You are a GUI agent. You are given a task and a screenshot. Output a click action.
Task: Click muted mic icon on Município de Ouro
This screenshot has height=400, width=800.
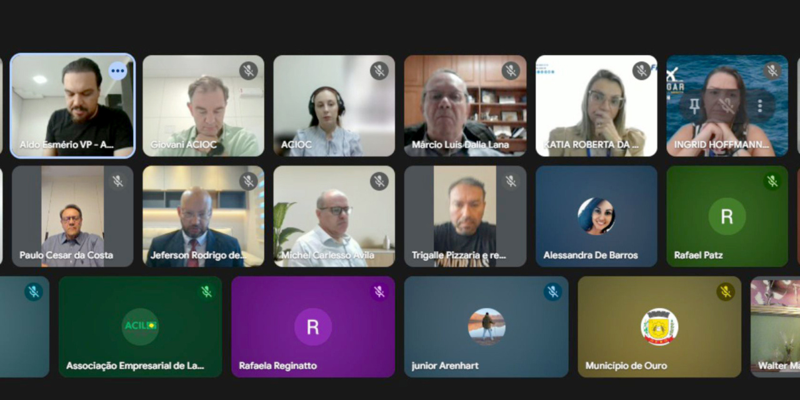pyautogui.click(x=725, y=292)
